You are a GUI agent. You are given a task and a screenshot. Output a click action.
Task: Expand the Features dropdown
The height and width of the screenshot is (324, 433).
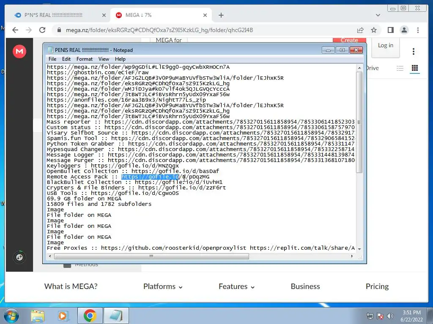click(x=237, y=286)
